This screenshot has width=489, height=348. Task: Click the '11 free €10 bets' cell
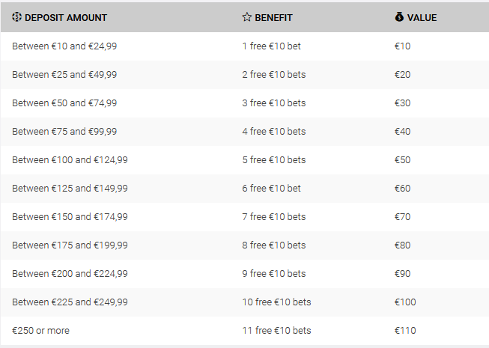coord(276,331)
